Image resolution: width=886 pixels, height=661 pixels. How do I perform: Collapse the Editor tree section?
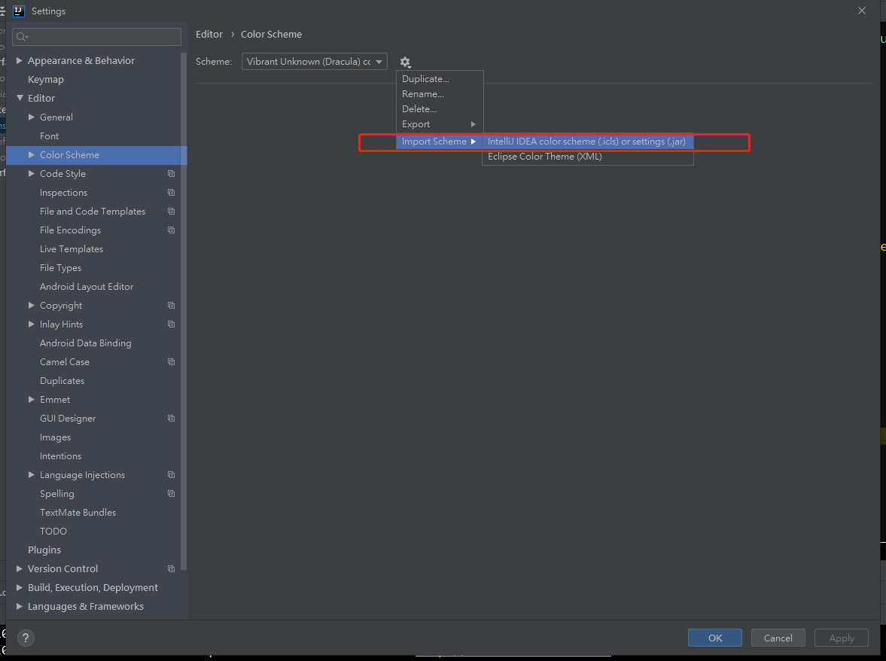pyautogui.click(x=20, y=98)
